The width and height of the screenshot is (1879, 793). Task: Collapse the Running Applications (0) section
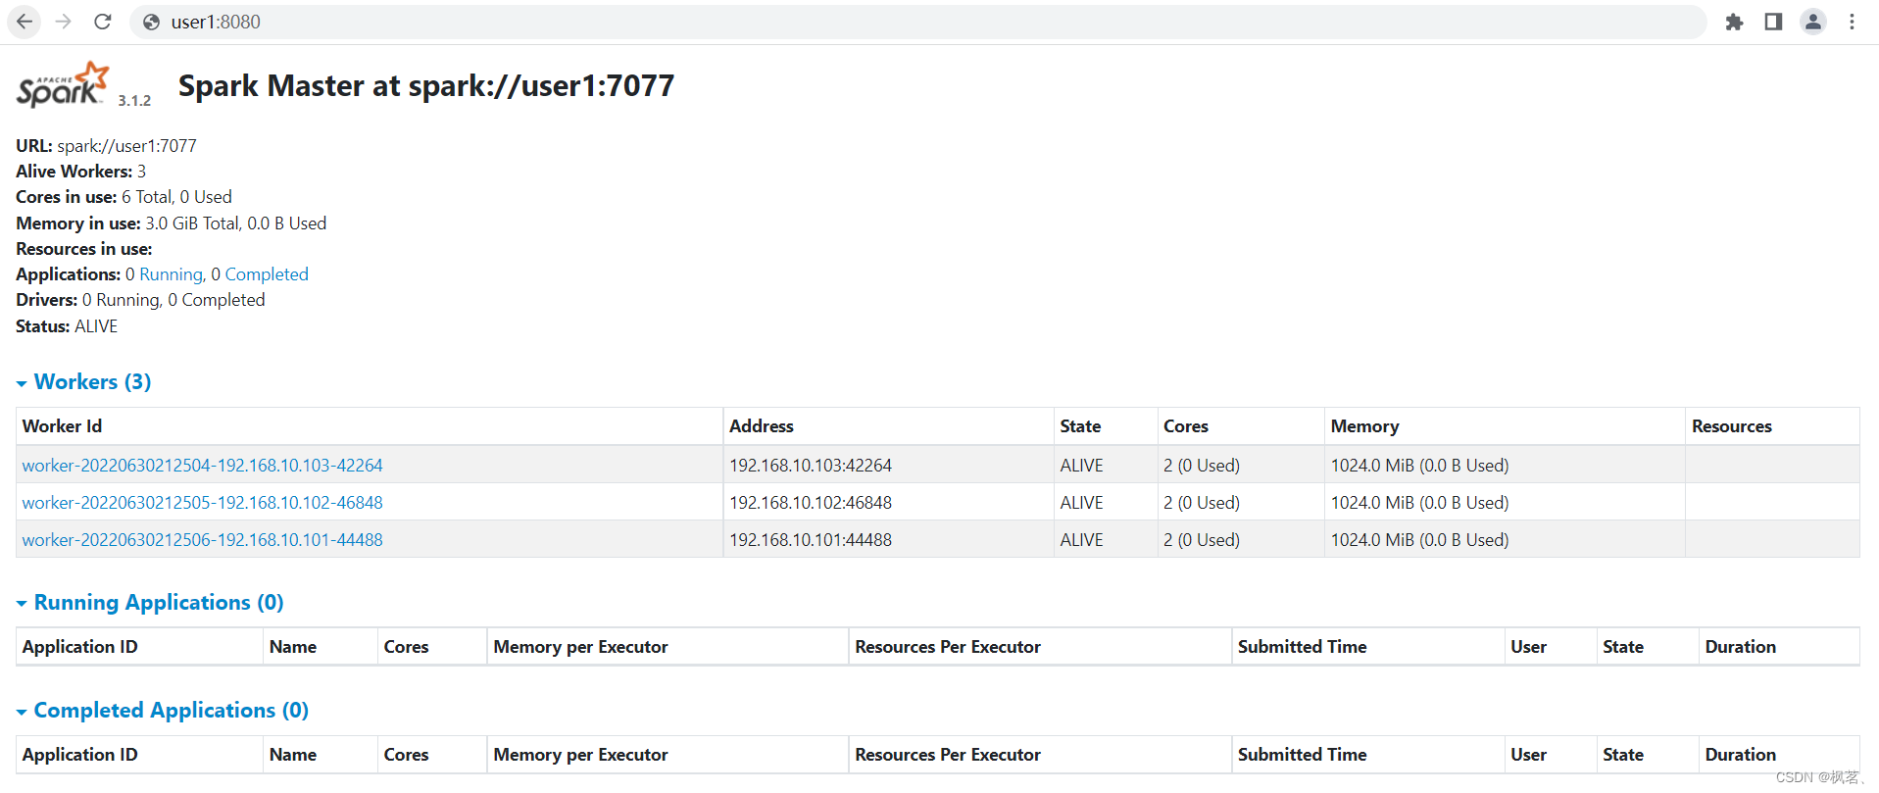pos(150,602)
